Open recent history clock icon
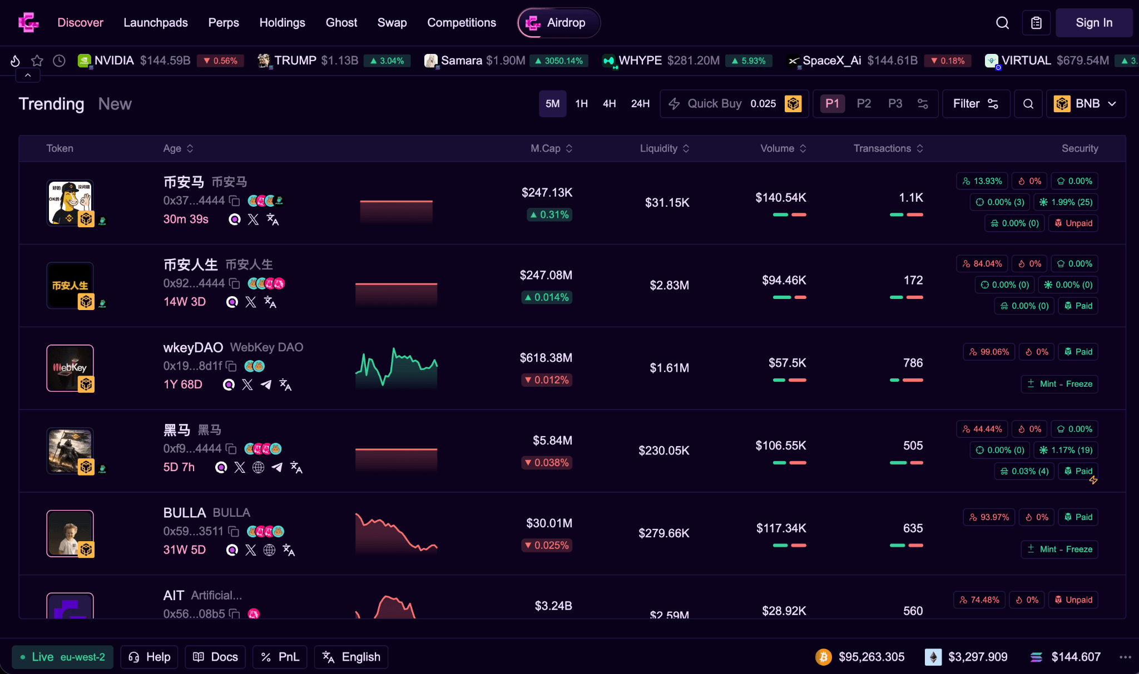 (x=59, y=61)
